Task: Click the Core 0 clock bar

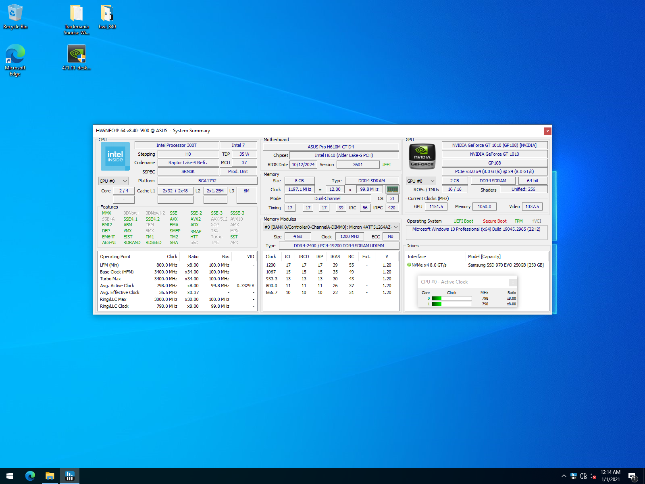Action: [x=451, y=298]
